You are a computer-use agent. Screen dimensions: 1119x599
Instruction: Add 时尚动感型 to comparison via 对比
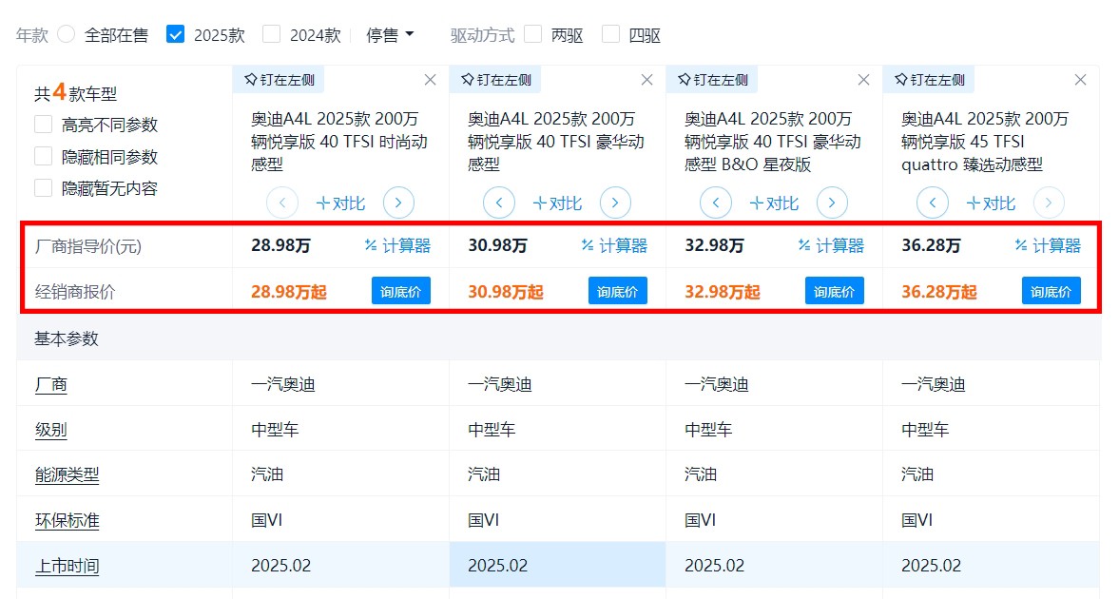coord(340,203)
